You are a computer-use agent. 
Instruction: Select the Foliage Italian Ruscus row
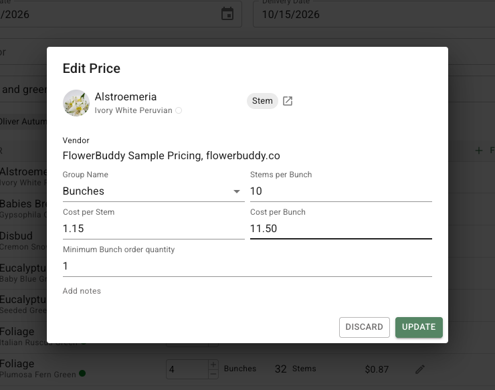tap(23, 336)
